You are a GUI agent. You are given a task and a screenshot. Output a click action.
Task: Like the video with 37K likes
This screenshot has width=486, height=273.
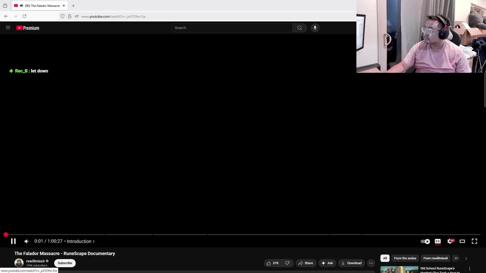[273, 263]
